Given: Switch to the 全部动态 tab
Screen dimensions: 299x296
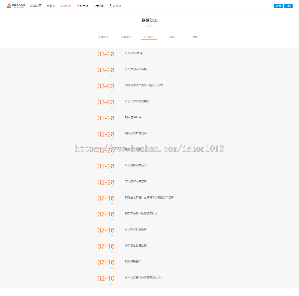Looking at the screenshot, I should (103, 37).
